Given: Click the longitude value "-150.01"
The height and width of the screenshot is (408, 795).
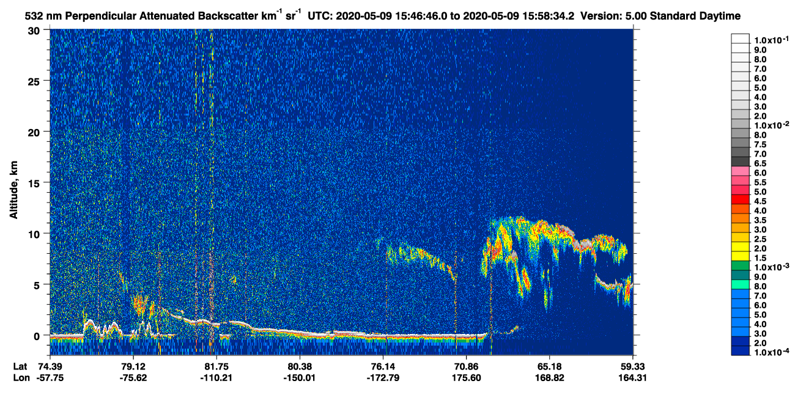Looking at the screenshot, I should pos(300,378).
